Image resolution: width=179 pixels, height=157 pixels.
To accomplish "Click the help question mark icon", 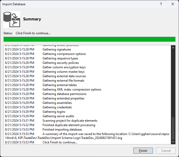I will point(161,4).
